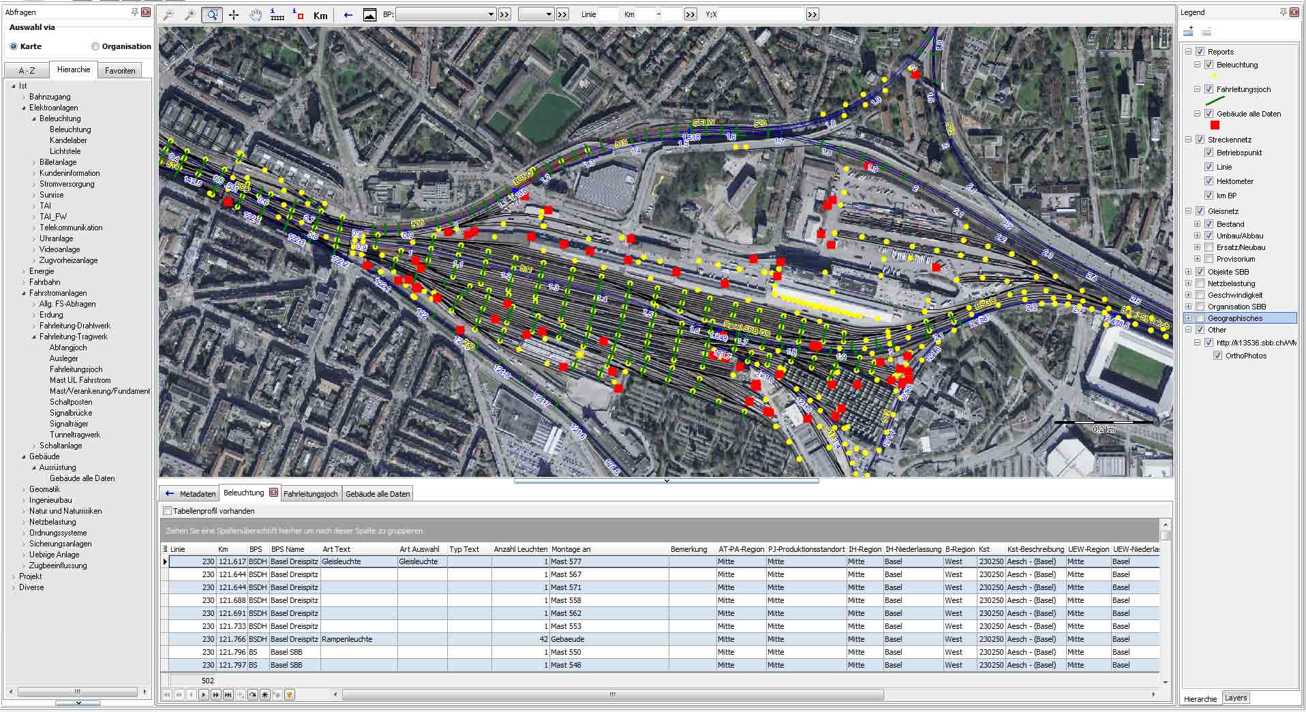
Task: Uncheck Beleuchtung layer in Legend
Action: [1209, 65]
